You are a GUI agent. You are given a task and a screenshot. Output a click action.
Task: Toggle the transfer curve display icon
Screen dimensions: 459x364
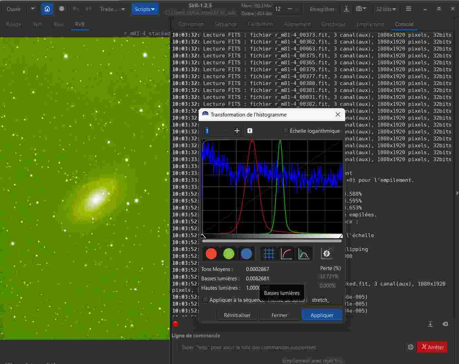pyautogui.click(x=286, y=254)
